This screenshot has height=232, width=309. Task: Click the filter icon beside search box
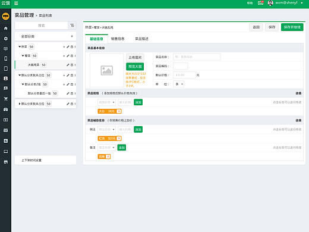tap(72, 26)
